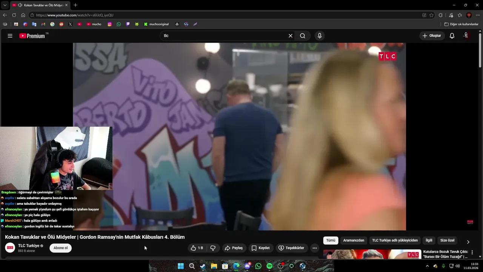Select the Aramanızdan filter chip
Image resolution: width=483 pixels, height=272 pixels.
click(353, 240)
